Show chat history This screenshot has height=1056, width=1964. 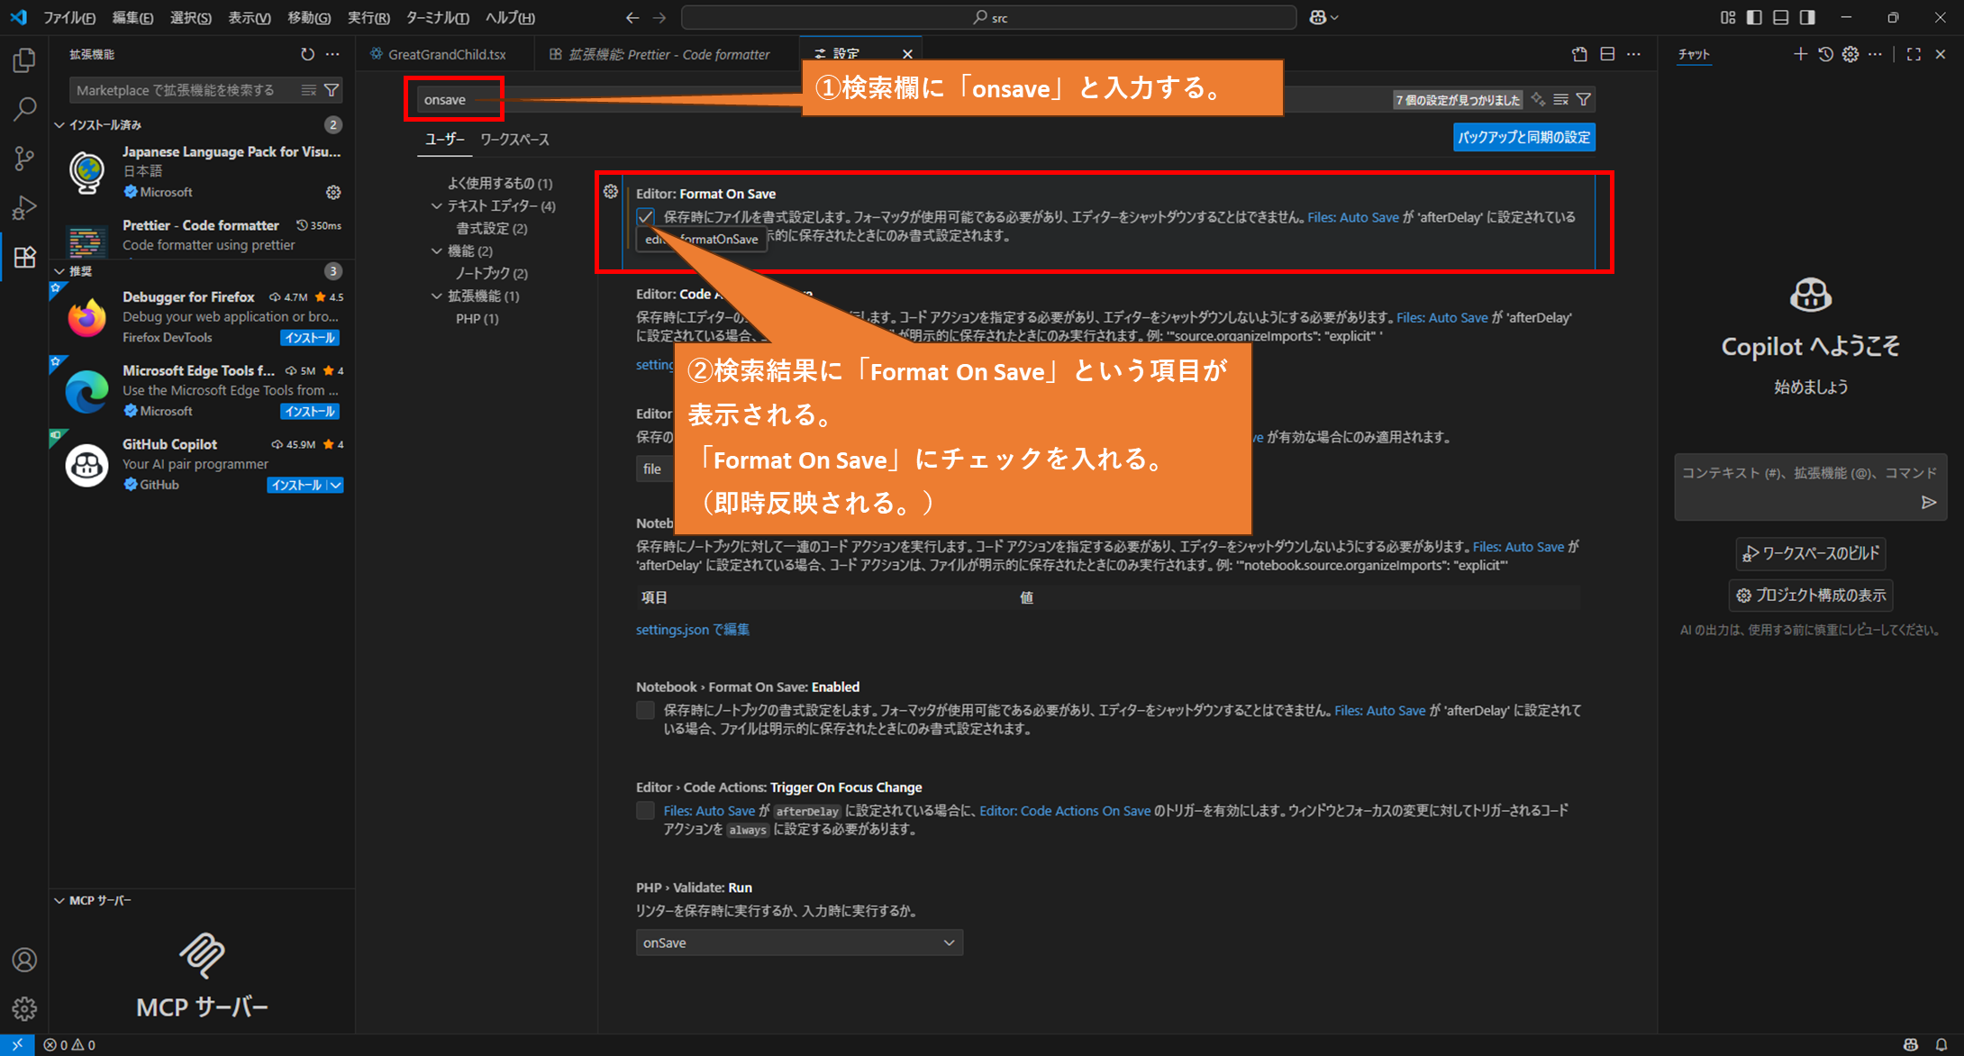tap(1825, 54)
